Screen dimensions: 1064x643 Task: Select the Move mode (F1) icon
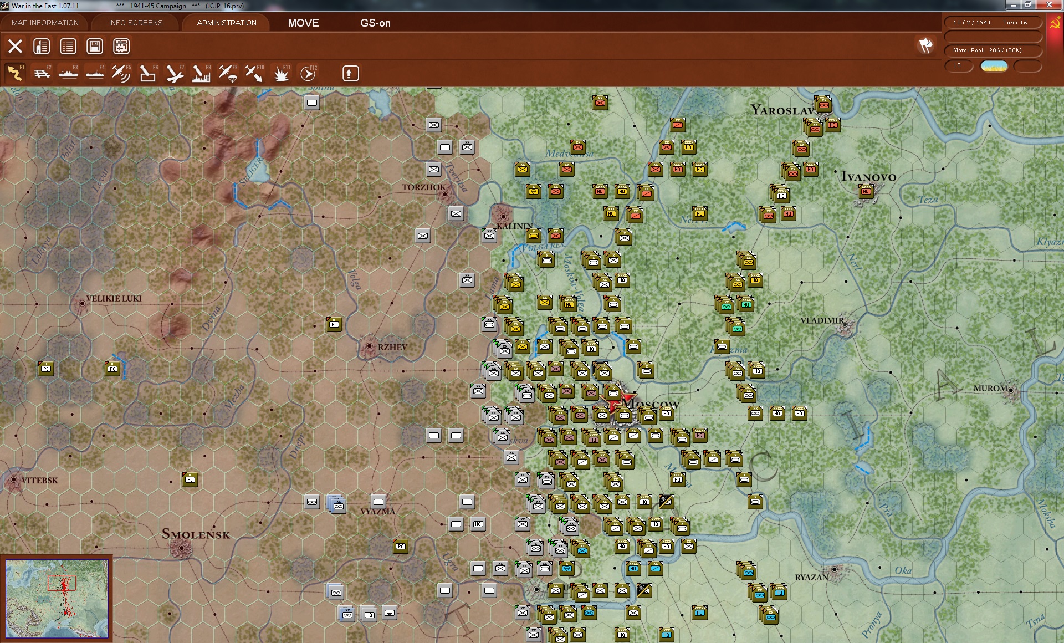point(15,73)
